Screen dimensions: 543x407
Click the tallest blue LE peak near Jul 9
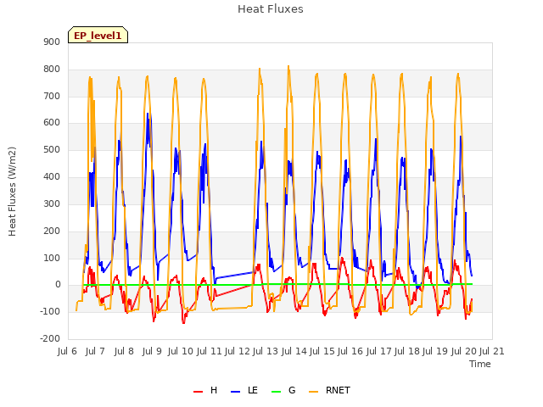[x=148, y=114]
